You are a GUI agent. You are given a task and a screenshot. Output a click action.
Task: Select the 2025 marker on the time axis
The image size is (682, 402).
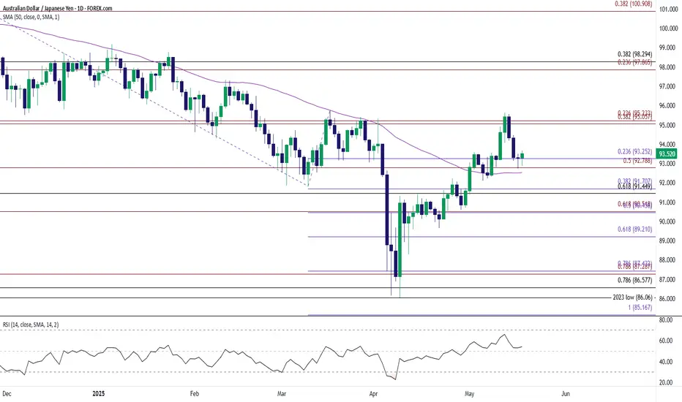(99, 394)
